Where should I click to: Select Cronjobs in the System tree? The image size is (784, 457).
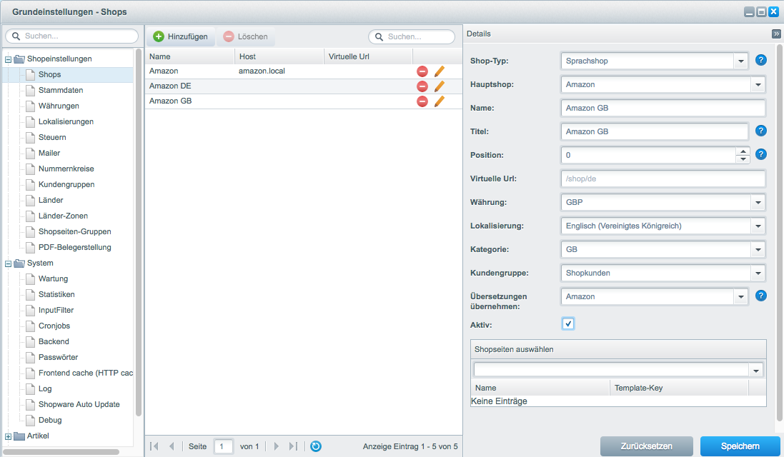(54, 326)
